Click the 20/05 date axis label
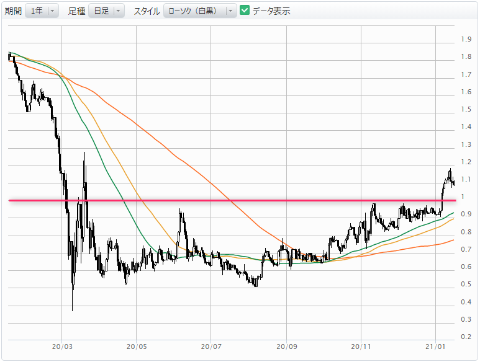Viewport: 480px width, 362px height. 137,347
